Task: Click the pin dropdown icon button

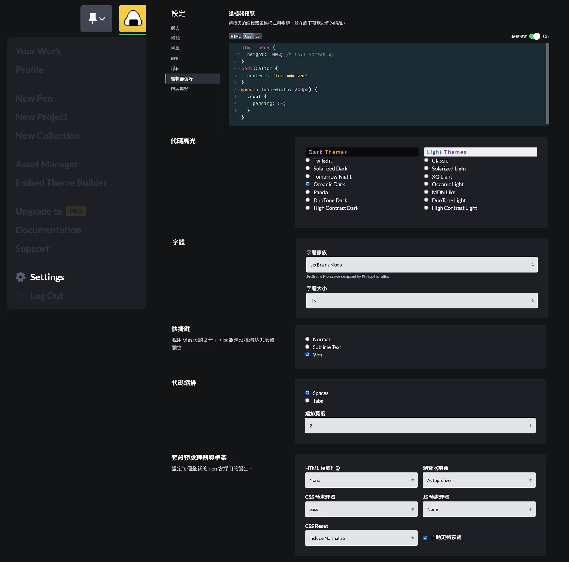Action: click(x=96, y=19)
